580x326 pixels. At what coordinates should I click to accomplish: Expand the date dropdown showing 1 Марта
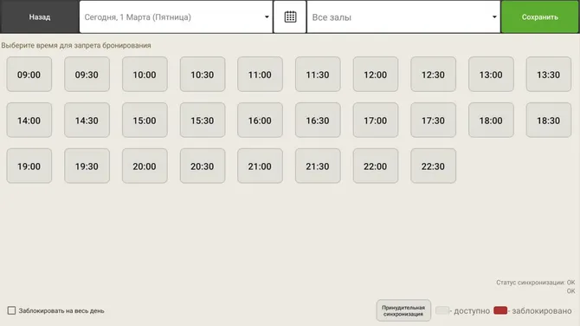[176, 17]
